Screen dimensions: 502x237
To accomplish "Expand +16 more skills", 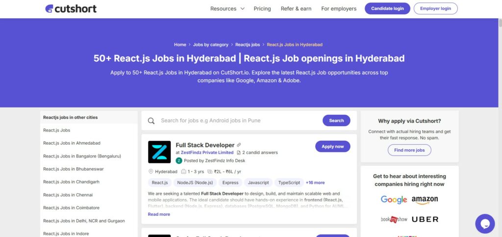I will click(x=315, y=183).
